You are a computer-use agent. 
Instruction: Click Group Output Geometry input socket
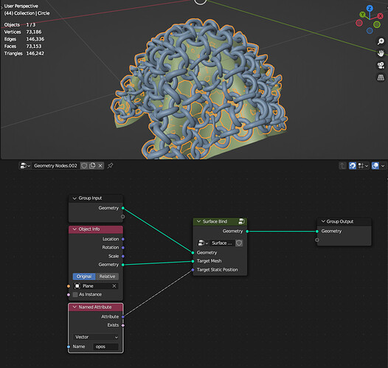click(317, 232)
